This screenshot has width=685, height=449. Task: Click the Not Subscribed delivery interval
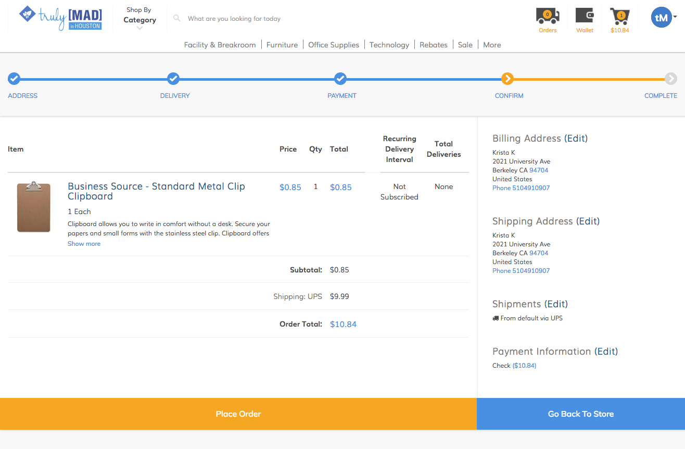(399, 192)
